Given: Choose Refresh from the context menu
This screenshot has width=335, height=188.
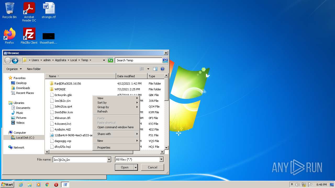Looking at the screenshot, I should (x=116, y=111).
